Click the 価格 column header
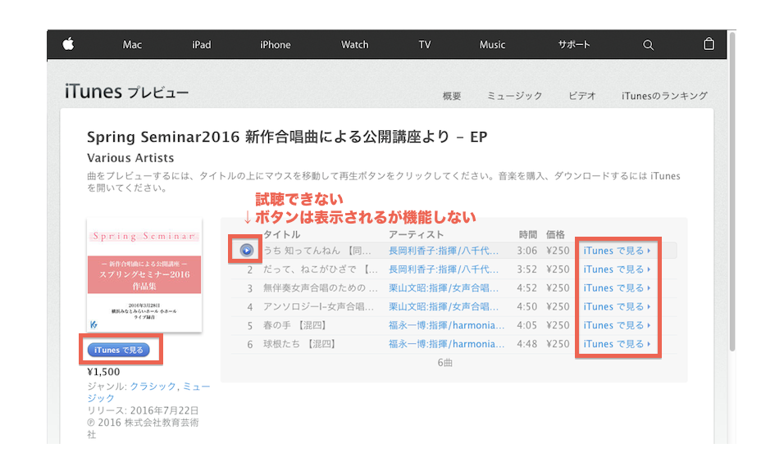 [555, 234]
